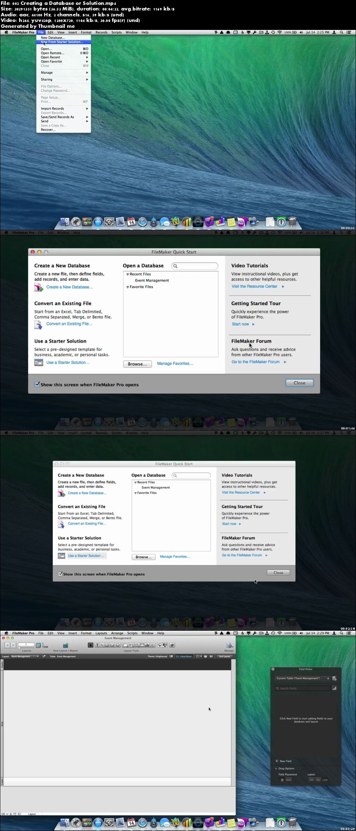Collapse Recent Files triangle in third frame's dimmed dialog
Screen dimensions: 356x831
click(135, 482)
